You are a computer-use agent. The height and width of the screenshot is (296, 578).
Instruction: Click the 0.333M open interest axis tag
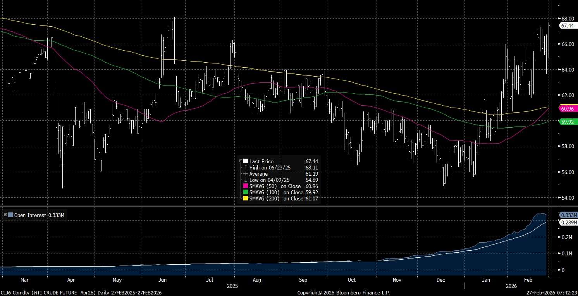pyautogui.click(x=567, y=215)
